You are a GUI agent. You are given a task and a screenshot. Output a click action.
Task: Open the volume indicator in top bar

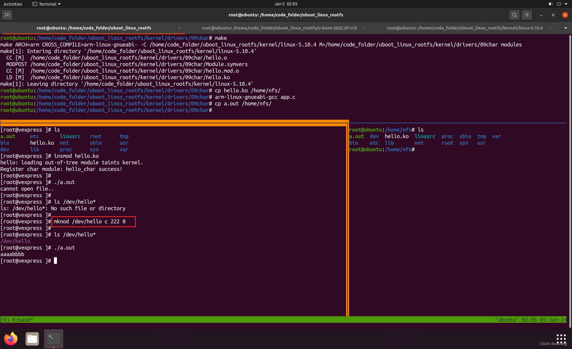click(x=551, y=4)
